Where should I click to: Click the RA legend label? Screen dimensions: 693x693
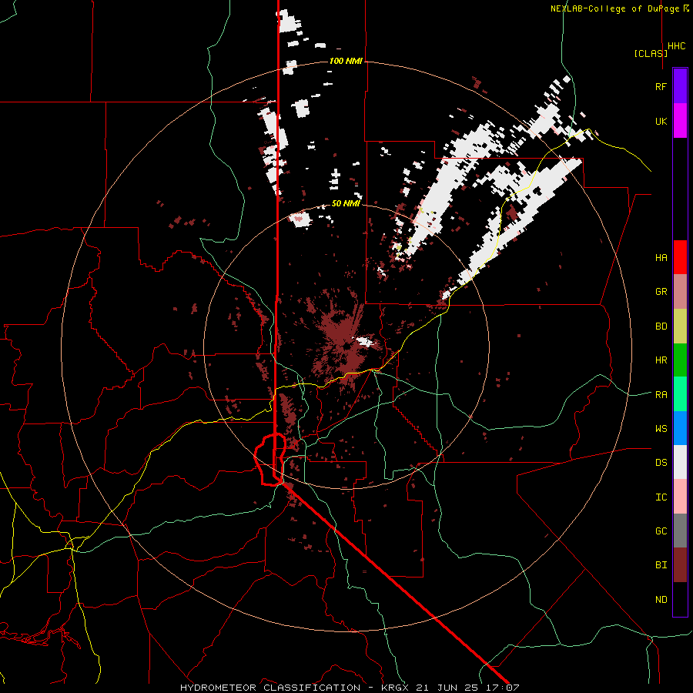[x=661, y=395]
